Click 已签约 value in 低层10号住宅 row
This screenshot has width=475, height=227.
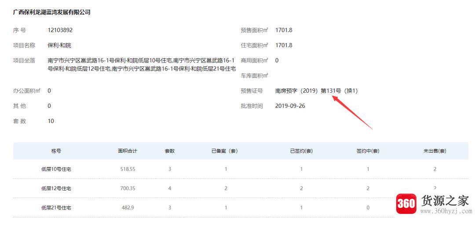tap(301, 169)
